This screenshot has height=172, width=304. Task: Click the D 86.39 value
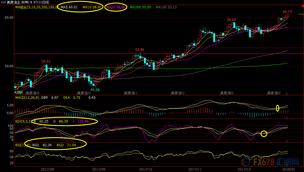tap(61, 121)
